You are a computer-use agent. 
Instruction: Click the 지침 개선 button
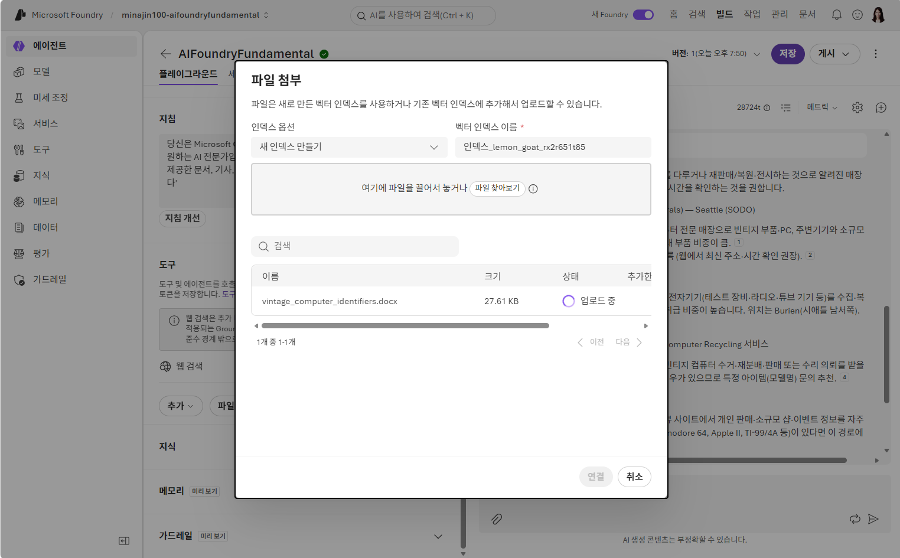[x=182, y=218]
